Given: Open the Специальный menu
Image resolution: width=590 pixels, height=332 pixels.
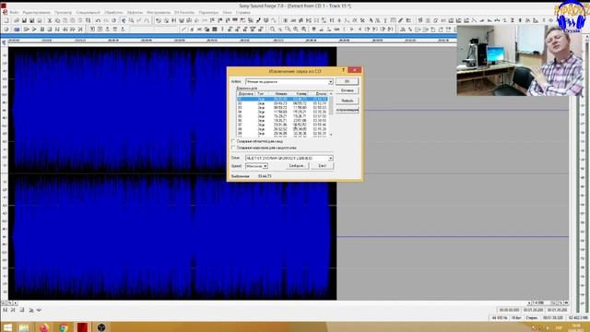Looking at the screenshot, I should click(88, 12).
